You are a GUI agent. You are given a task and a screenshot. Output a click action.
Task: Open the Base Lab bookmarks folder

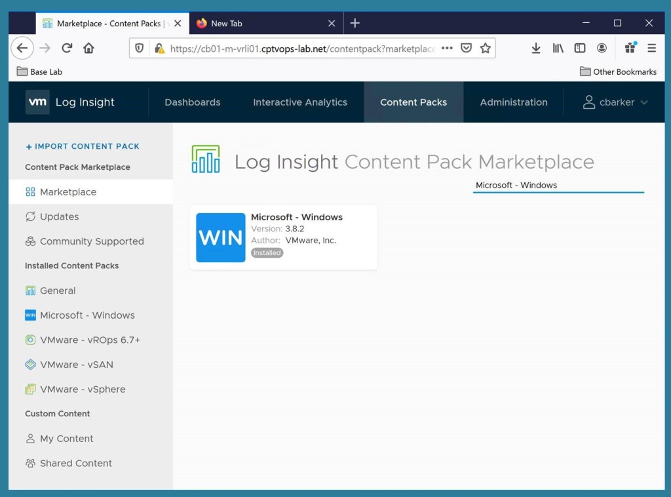tap(39, 71)
